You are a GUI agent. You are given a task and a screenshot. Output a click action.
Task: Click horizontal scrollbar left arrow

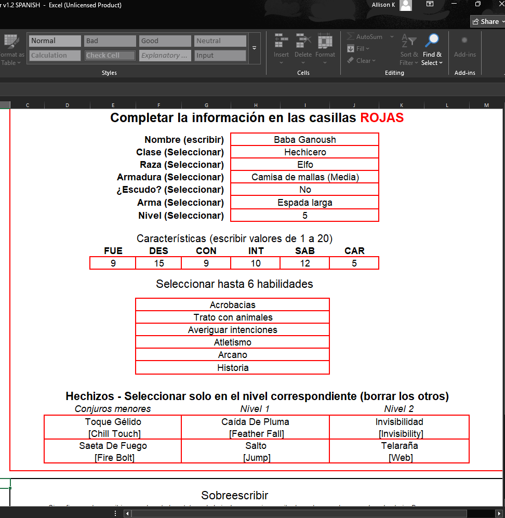coord(127,513)
